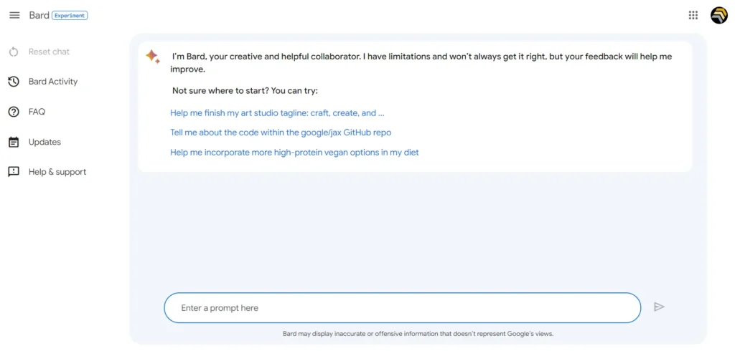The image size is (735, 351).
Task: Click the Updates calendar icon
Action: (x=14, y=142)
